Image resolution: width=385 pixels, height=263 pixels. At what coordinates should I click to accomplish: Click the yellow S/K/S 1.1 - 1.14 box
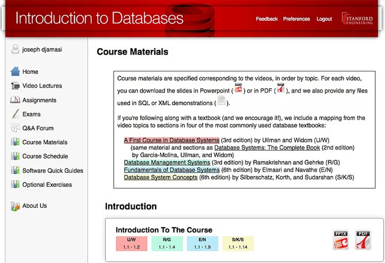coord(238,243)
